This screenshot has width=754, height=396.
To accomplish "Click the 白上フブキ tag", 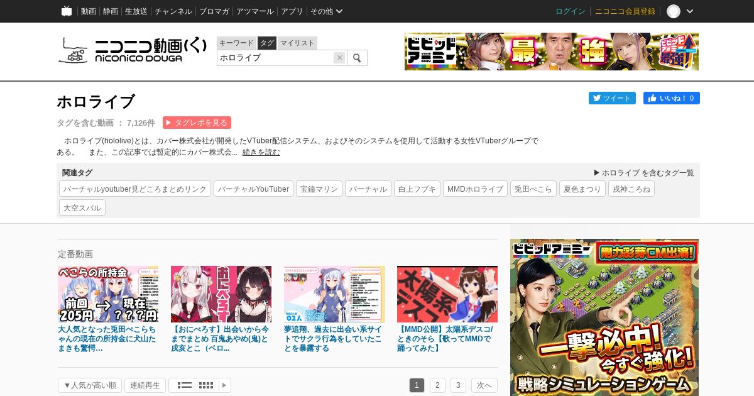I will coord(417,189).
